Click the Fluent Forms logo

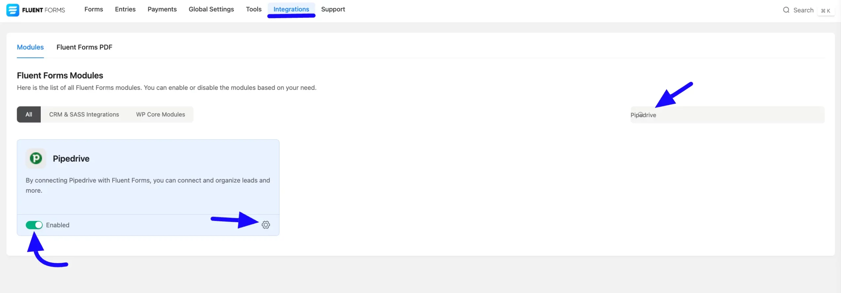[36, 10]
